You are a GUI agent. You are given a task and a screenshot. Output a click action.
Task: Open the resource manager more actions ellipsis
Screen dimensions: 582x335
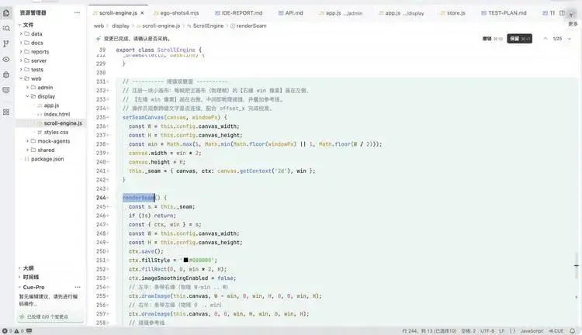[x=77, y=12]
